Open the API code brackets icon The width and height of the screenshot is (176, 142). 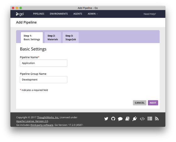[x=142, y=119]
